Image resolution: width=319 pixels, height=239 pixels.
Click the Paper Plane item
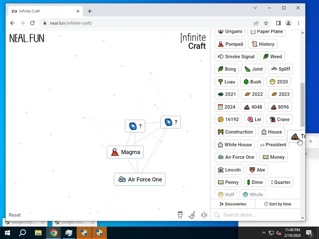[266, 32]
